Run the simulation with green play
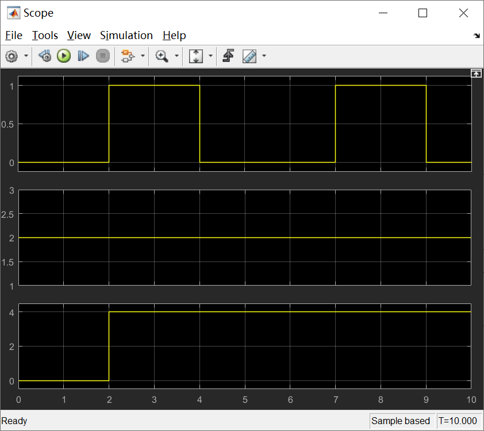This screenshot has width=484, height=431. [x=64, y=56]
